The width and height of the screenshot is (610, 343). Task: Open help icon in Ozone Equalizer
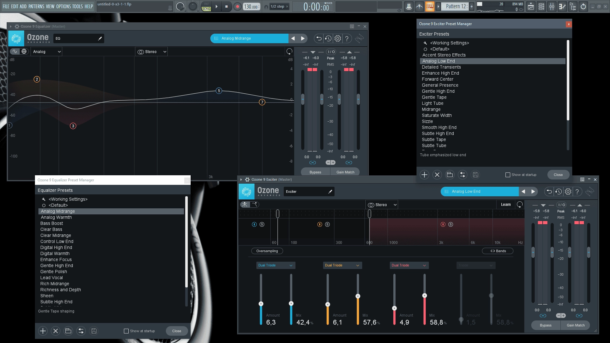[347, 38]
